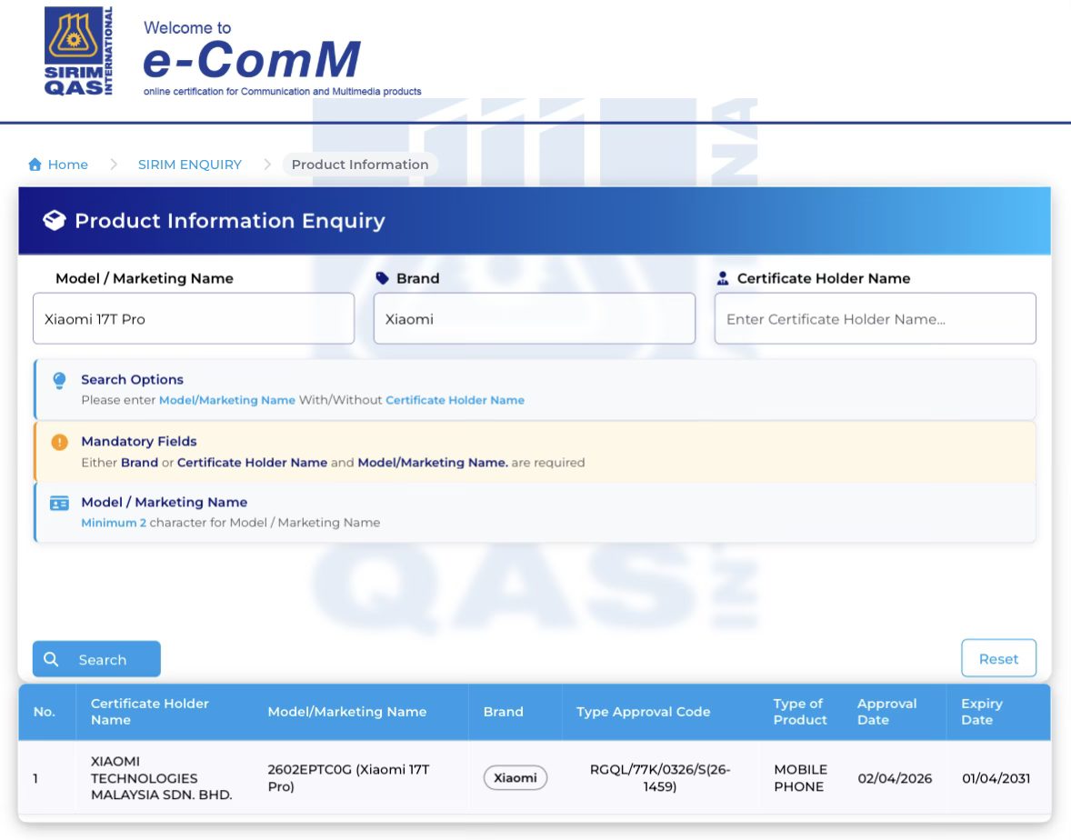Viewport: 1071px width, 840px height.
Task: Click the orange warning icon in Mandatory Fields
Action: pos(59,442)
